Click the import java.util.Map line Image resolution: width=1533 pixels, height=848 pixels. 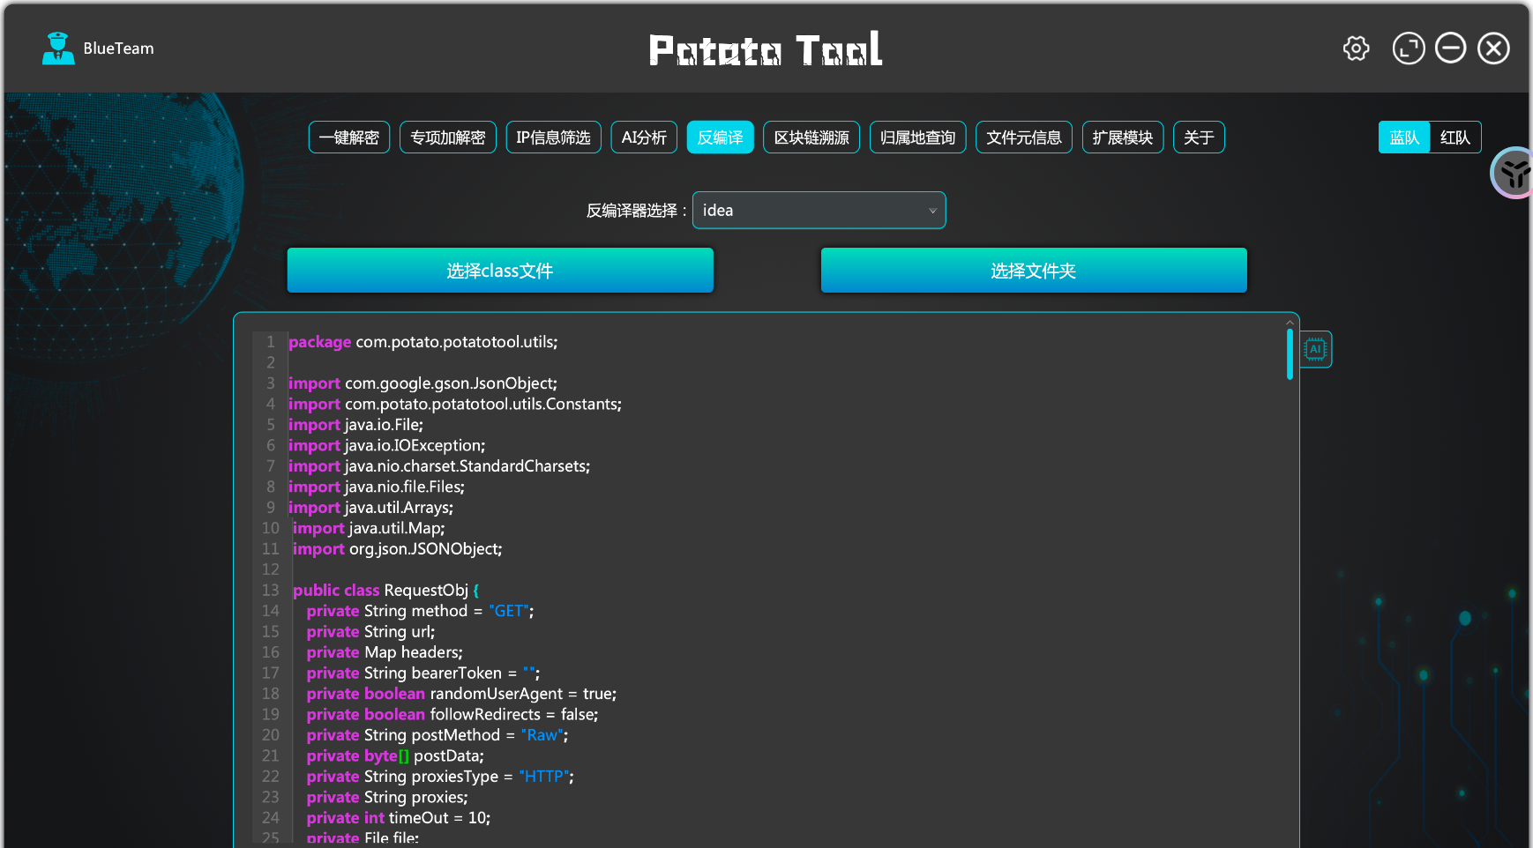(x=369, y=528)
